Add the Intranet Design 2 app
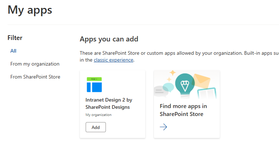This screenshot has height=152, width=279. tap(96, 127)
